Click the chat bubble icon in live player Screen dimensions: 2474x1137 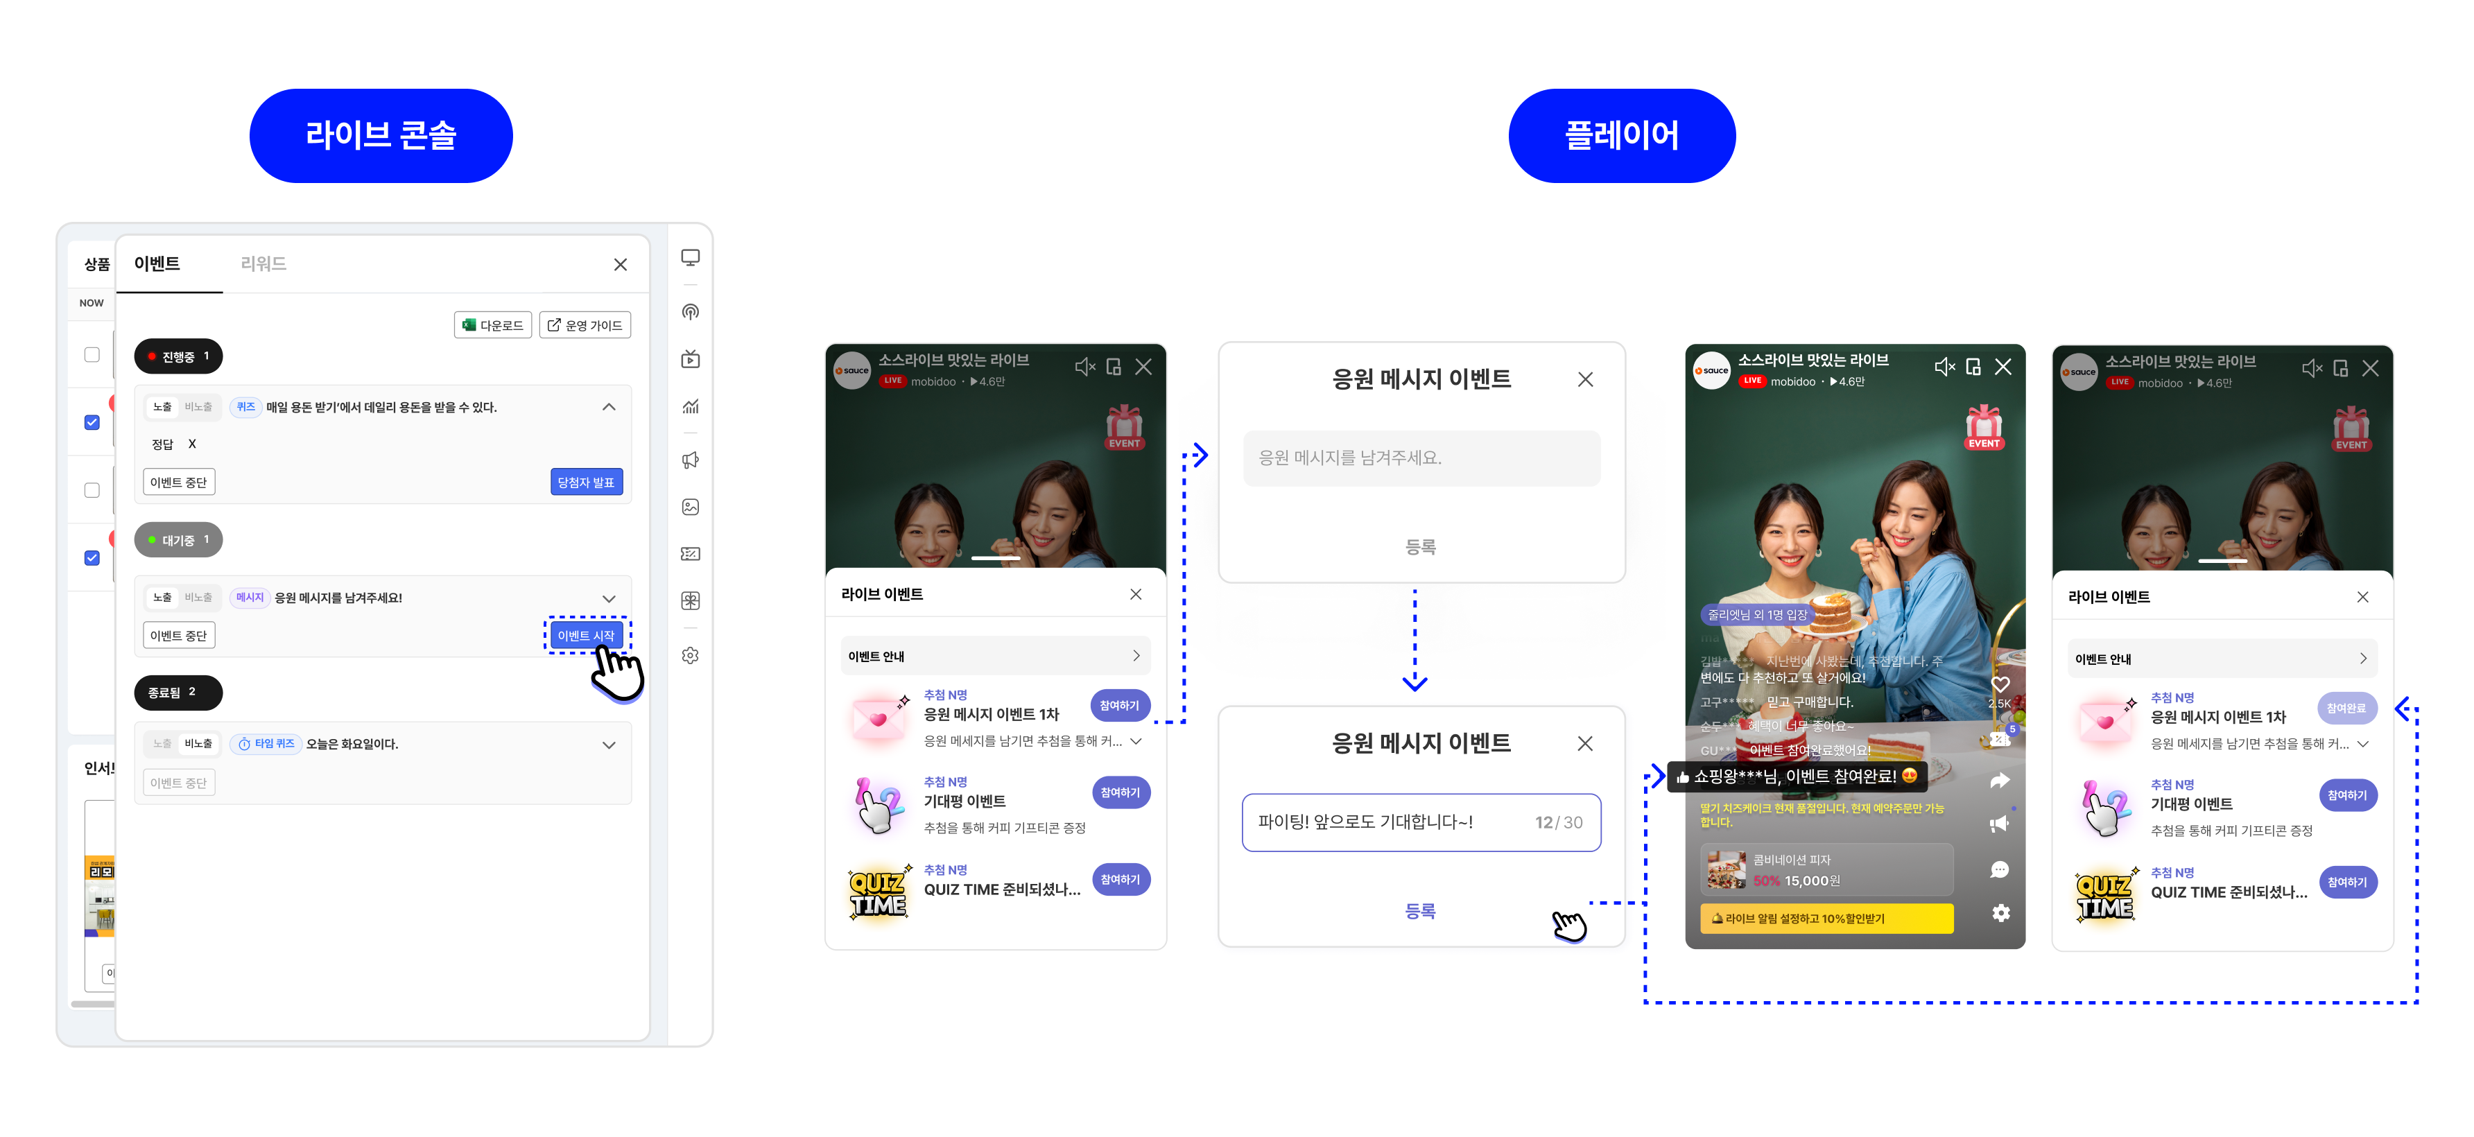pyautogui.click(x=2000, y=870)
